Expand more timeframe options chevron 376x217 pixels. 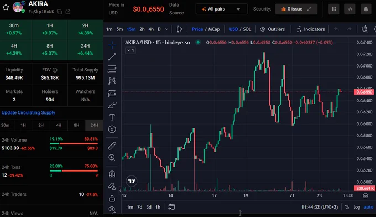click(x=166, y=29)
